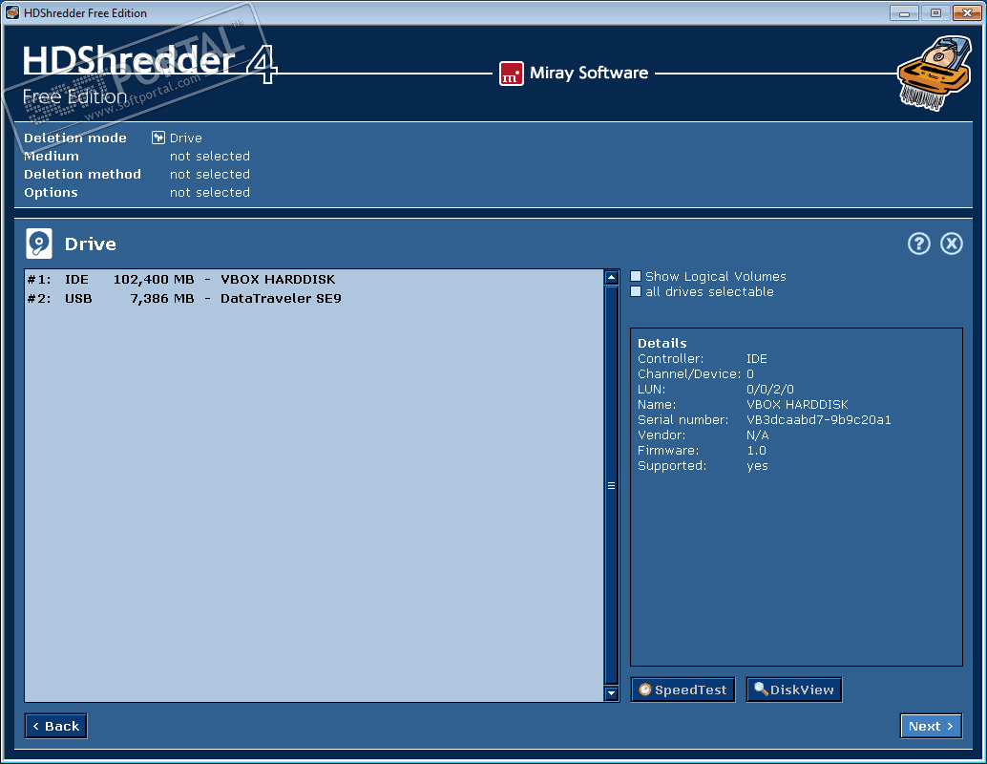The width and height of the screenshot is (987, 764).
Task: Open DiskView button
Action: (794, 690)
